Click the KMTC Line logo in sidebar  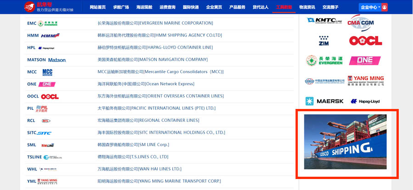point(324,21)
